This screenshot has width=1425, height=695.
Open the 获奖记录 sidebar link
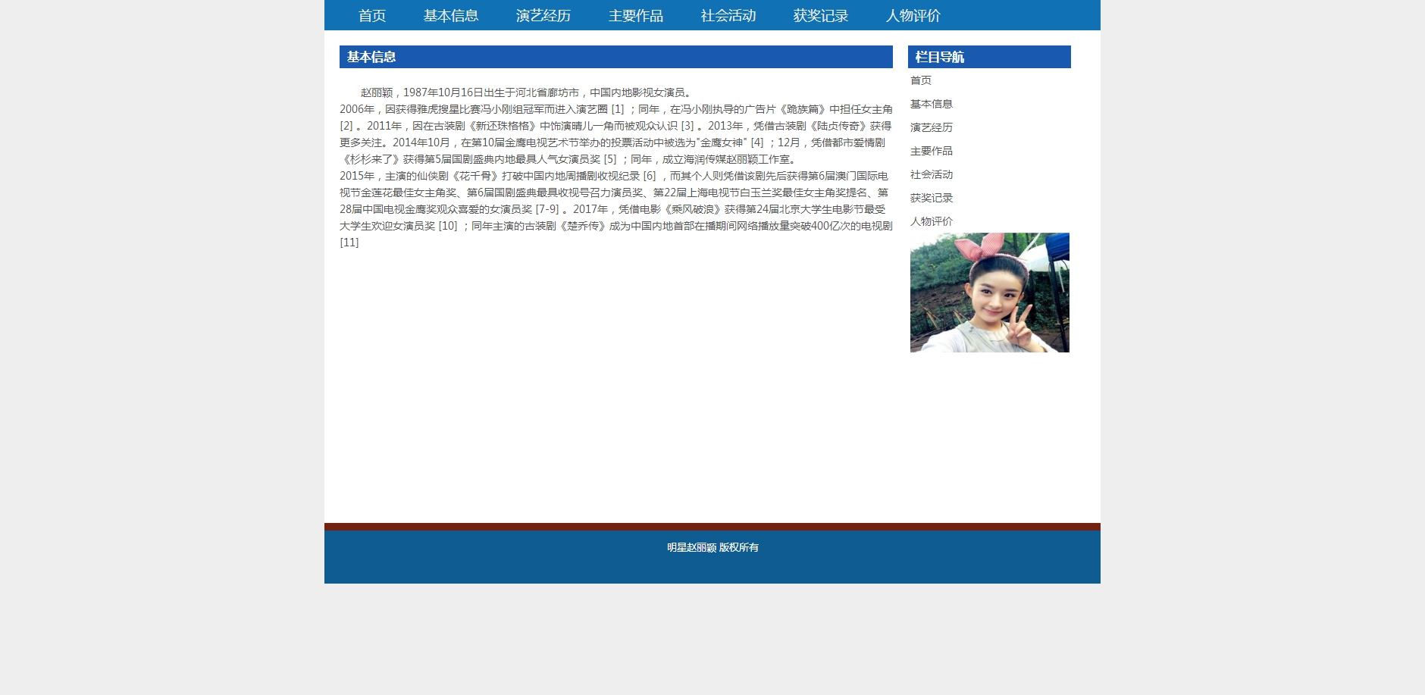tap(931, 198)
